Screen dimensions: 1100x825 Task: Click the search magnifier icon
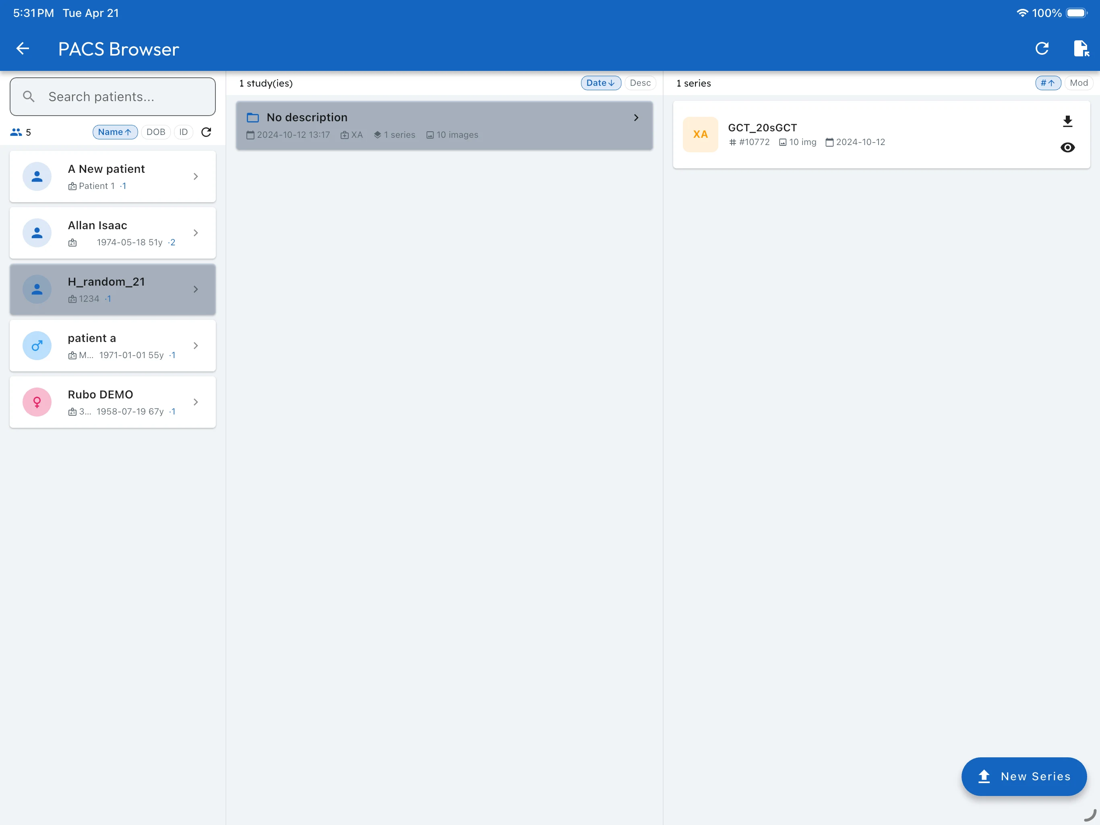tap(29, 97)
